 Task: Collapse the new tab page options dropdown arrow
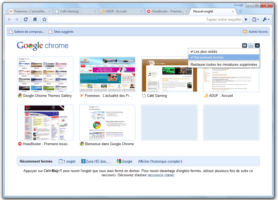coord(257,46)
